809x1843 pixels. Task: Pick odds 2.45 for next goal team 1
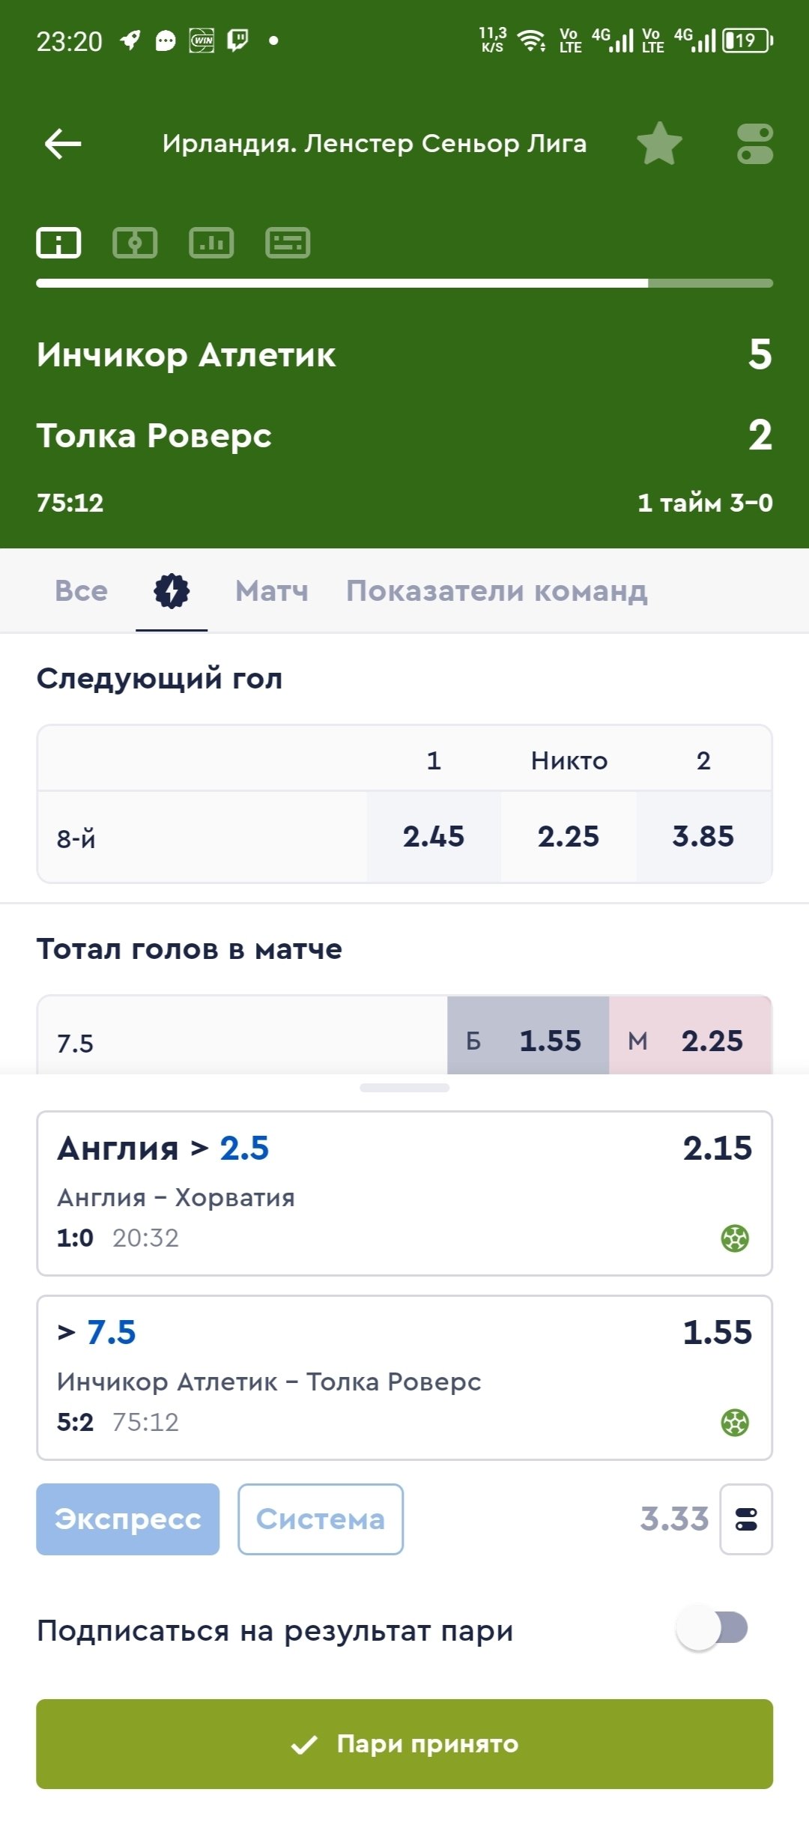[x=434, y=837]
